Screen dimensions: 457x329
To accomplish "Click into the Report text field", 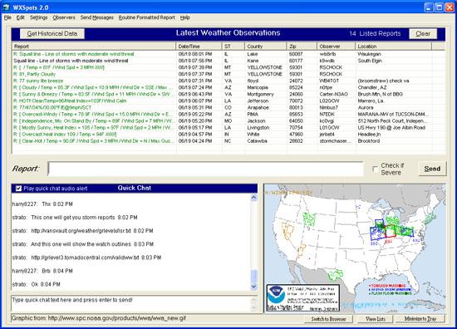I will (x=205, y=169).
